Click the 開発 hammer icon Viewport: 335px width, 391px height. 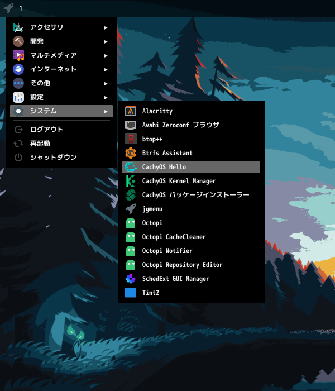point(18,41)
